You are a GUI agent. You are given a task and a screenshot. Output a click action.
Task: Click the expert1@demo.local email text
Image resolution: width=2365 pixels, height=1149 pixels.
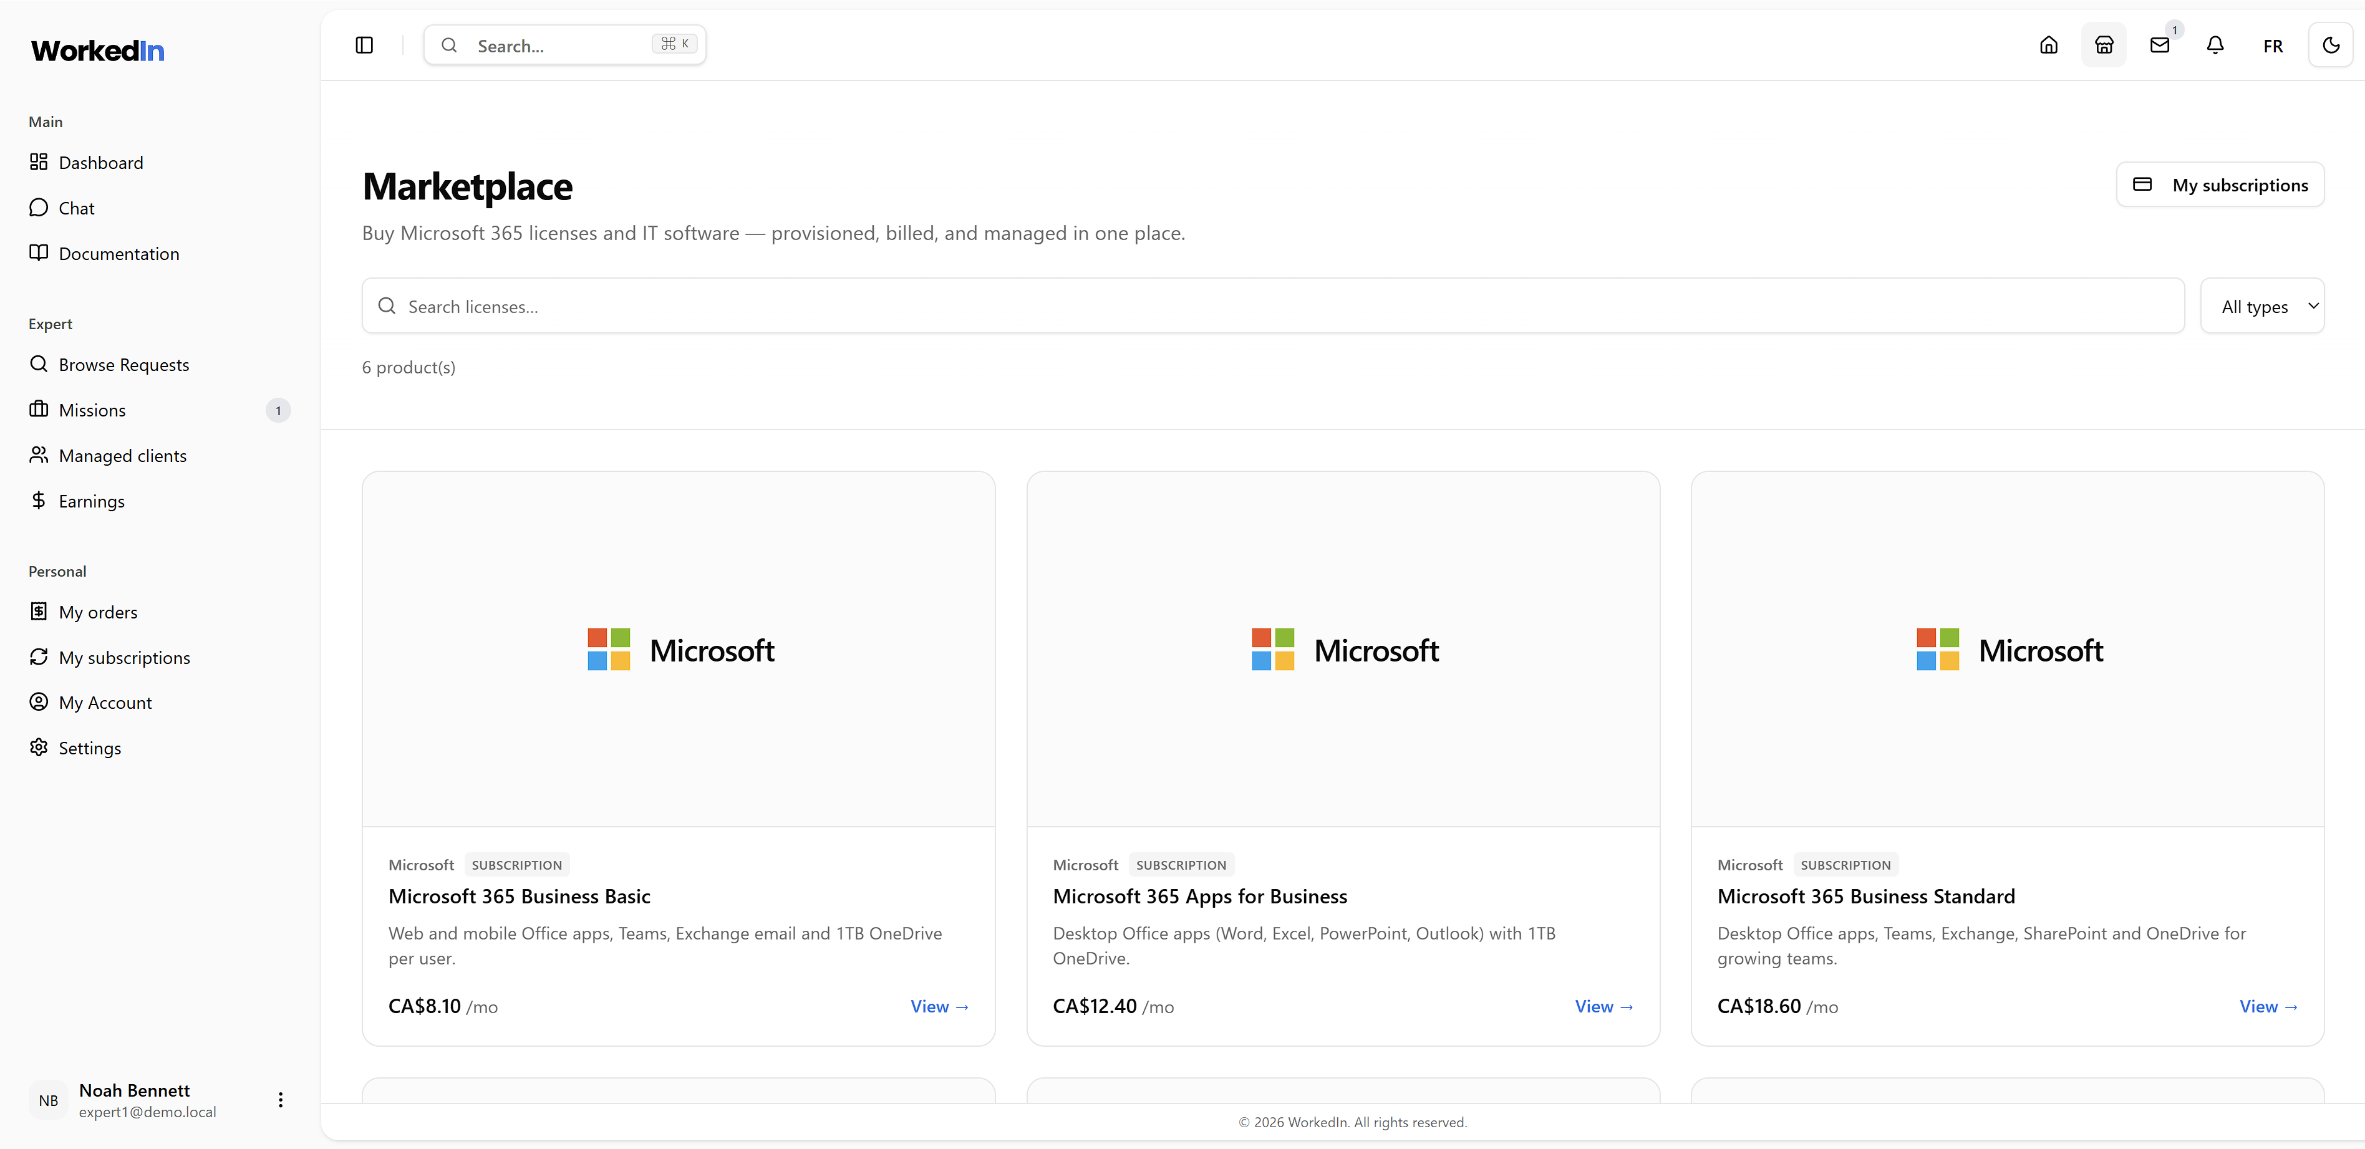coord(148,1112)
